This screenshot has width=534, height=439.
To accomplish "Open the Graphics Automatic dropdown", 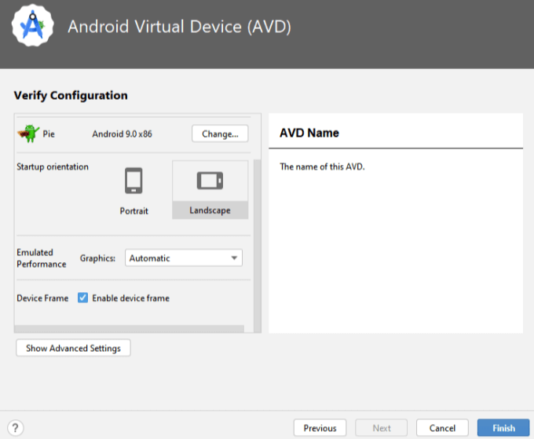I will click(x=184, y=258).
